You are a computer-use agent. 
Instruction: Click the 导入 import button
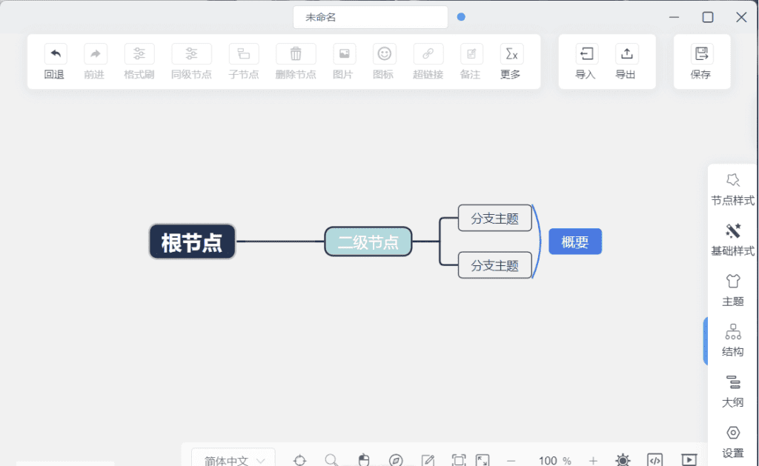(586, 54)
